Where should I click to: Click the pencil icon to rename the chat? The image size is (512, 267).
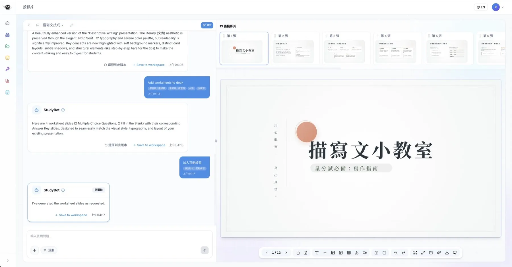point(72,25)
